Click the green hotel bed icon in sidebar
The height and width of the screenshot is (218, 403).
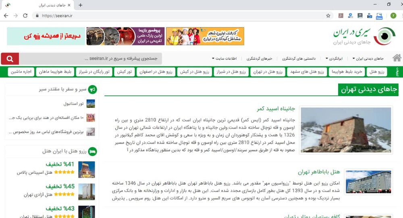point(93,151)
